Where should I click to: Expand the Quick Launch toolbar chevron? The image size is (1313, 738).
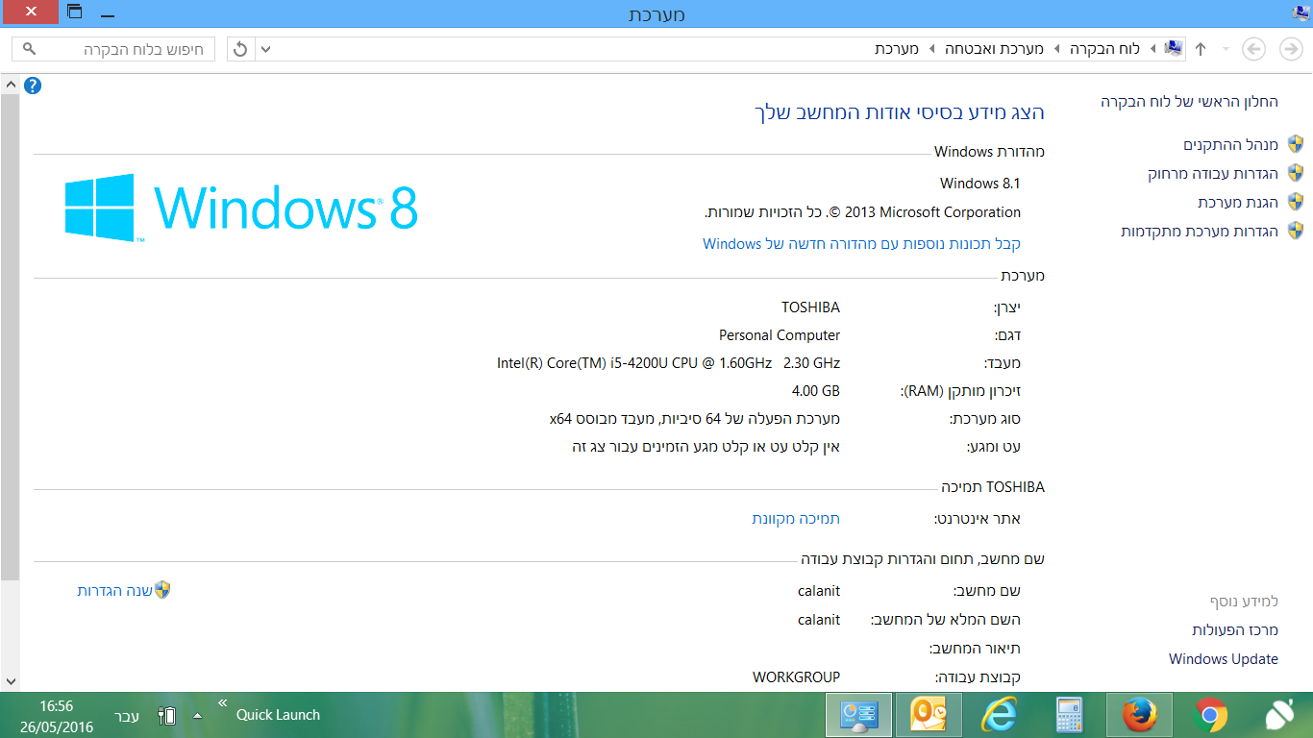coord(223,702)
